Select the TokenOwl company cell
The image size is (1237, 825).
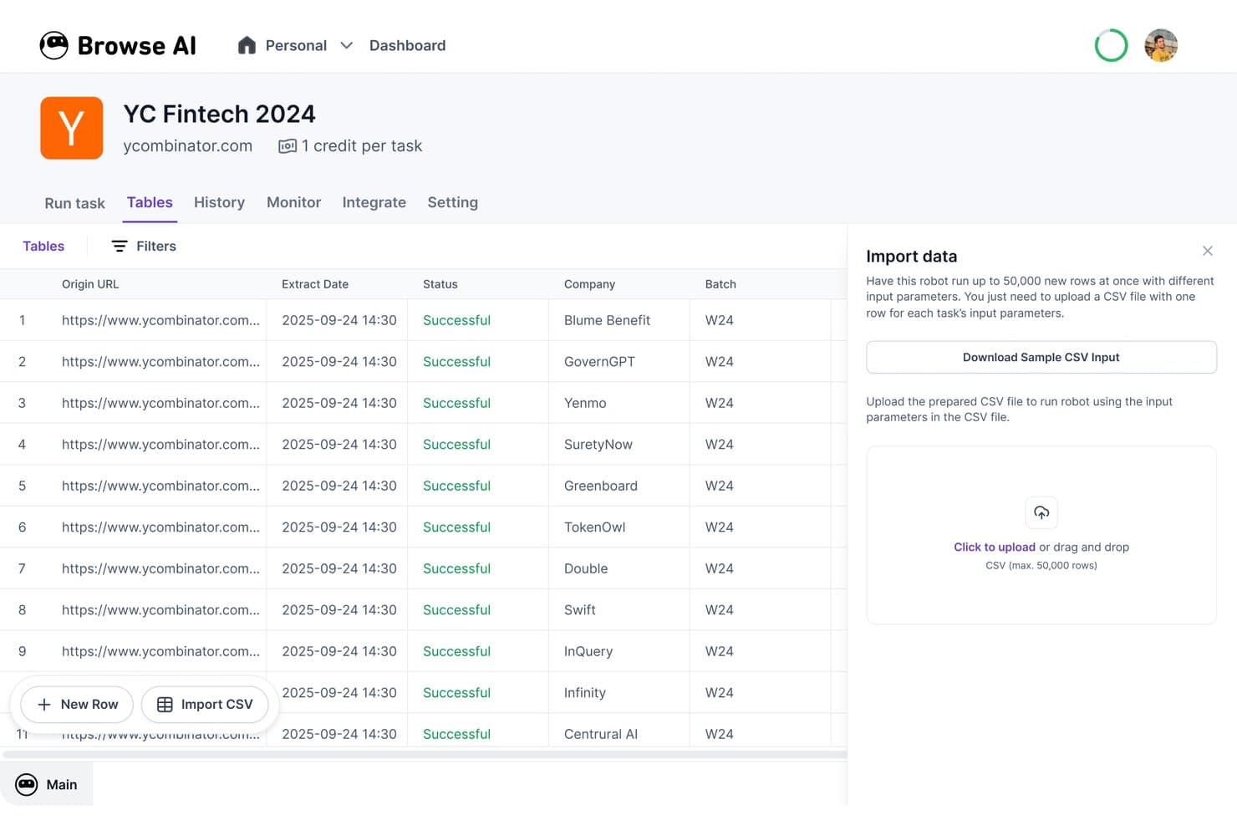pos(618,527)
